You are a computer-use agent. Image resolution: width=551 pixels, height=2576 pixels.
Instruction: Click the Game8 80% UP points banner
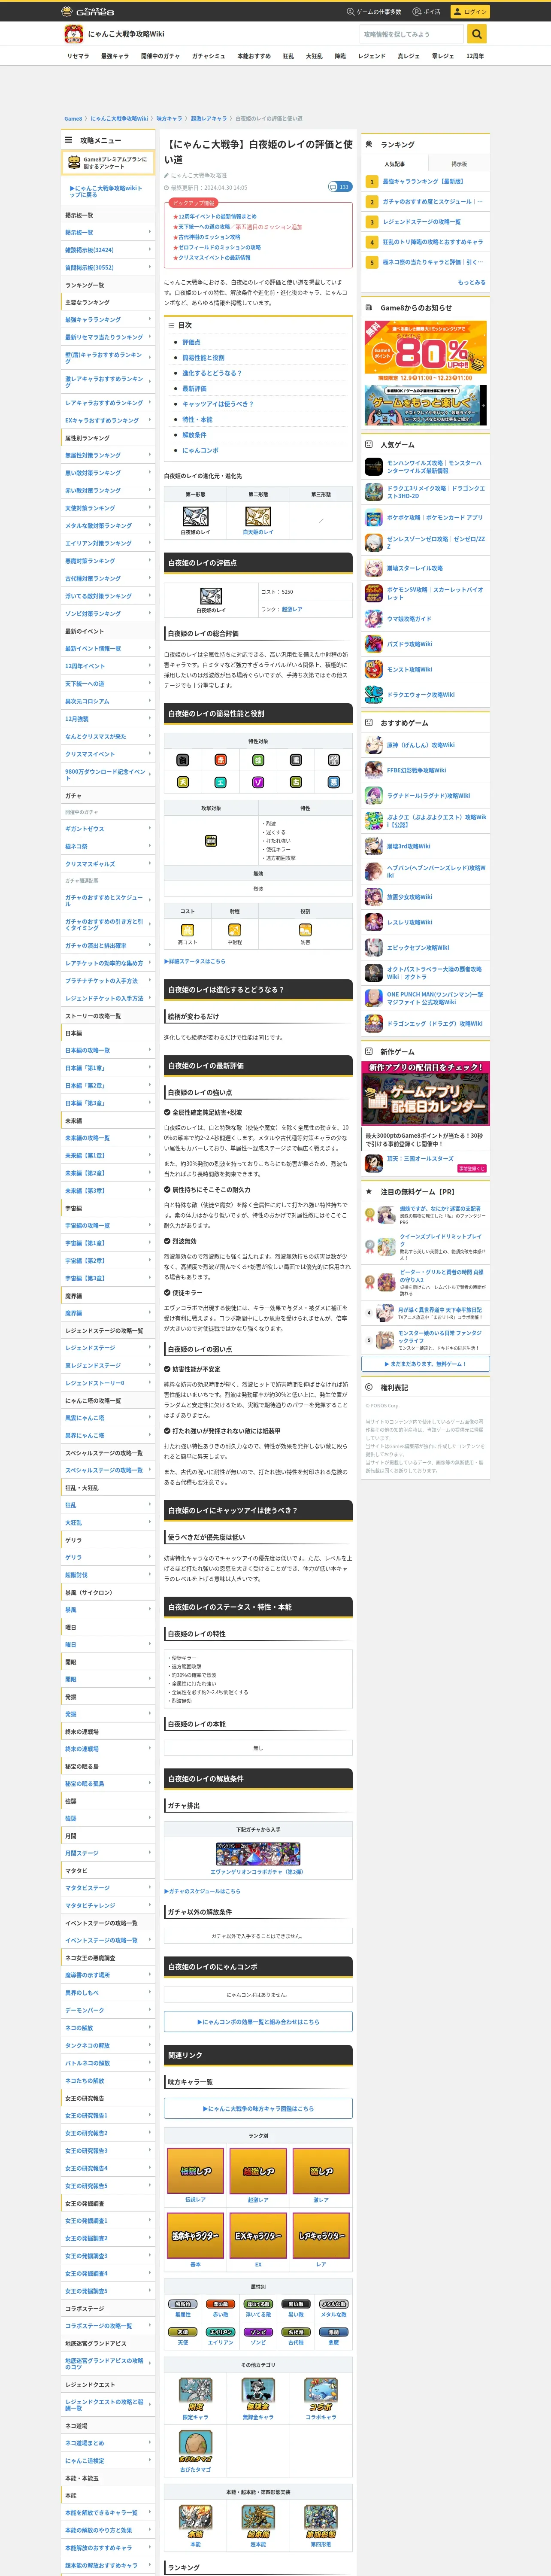tap(426, 351)
